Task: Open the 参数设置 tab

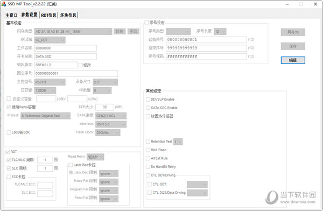Action: click(x=29, y=15)
